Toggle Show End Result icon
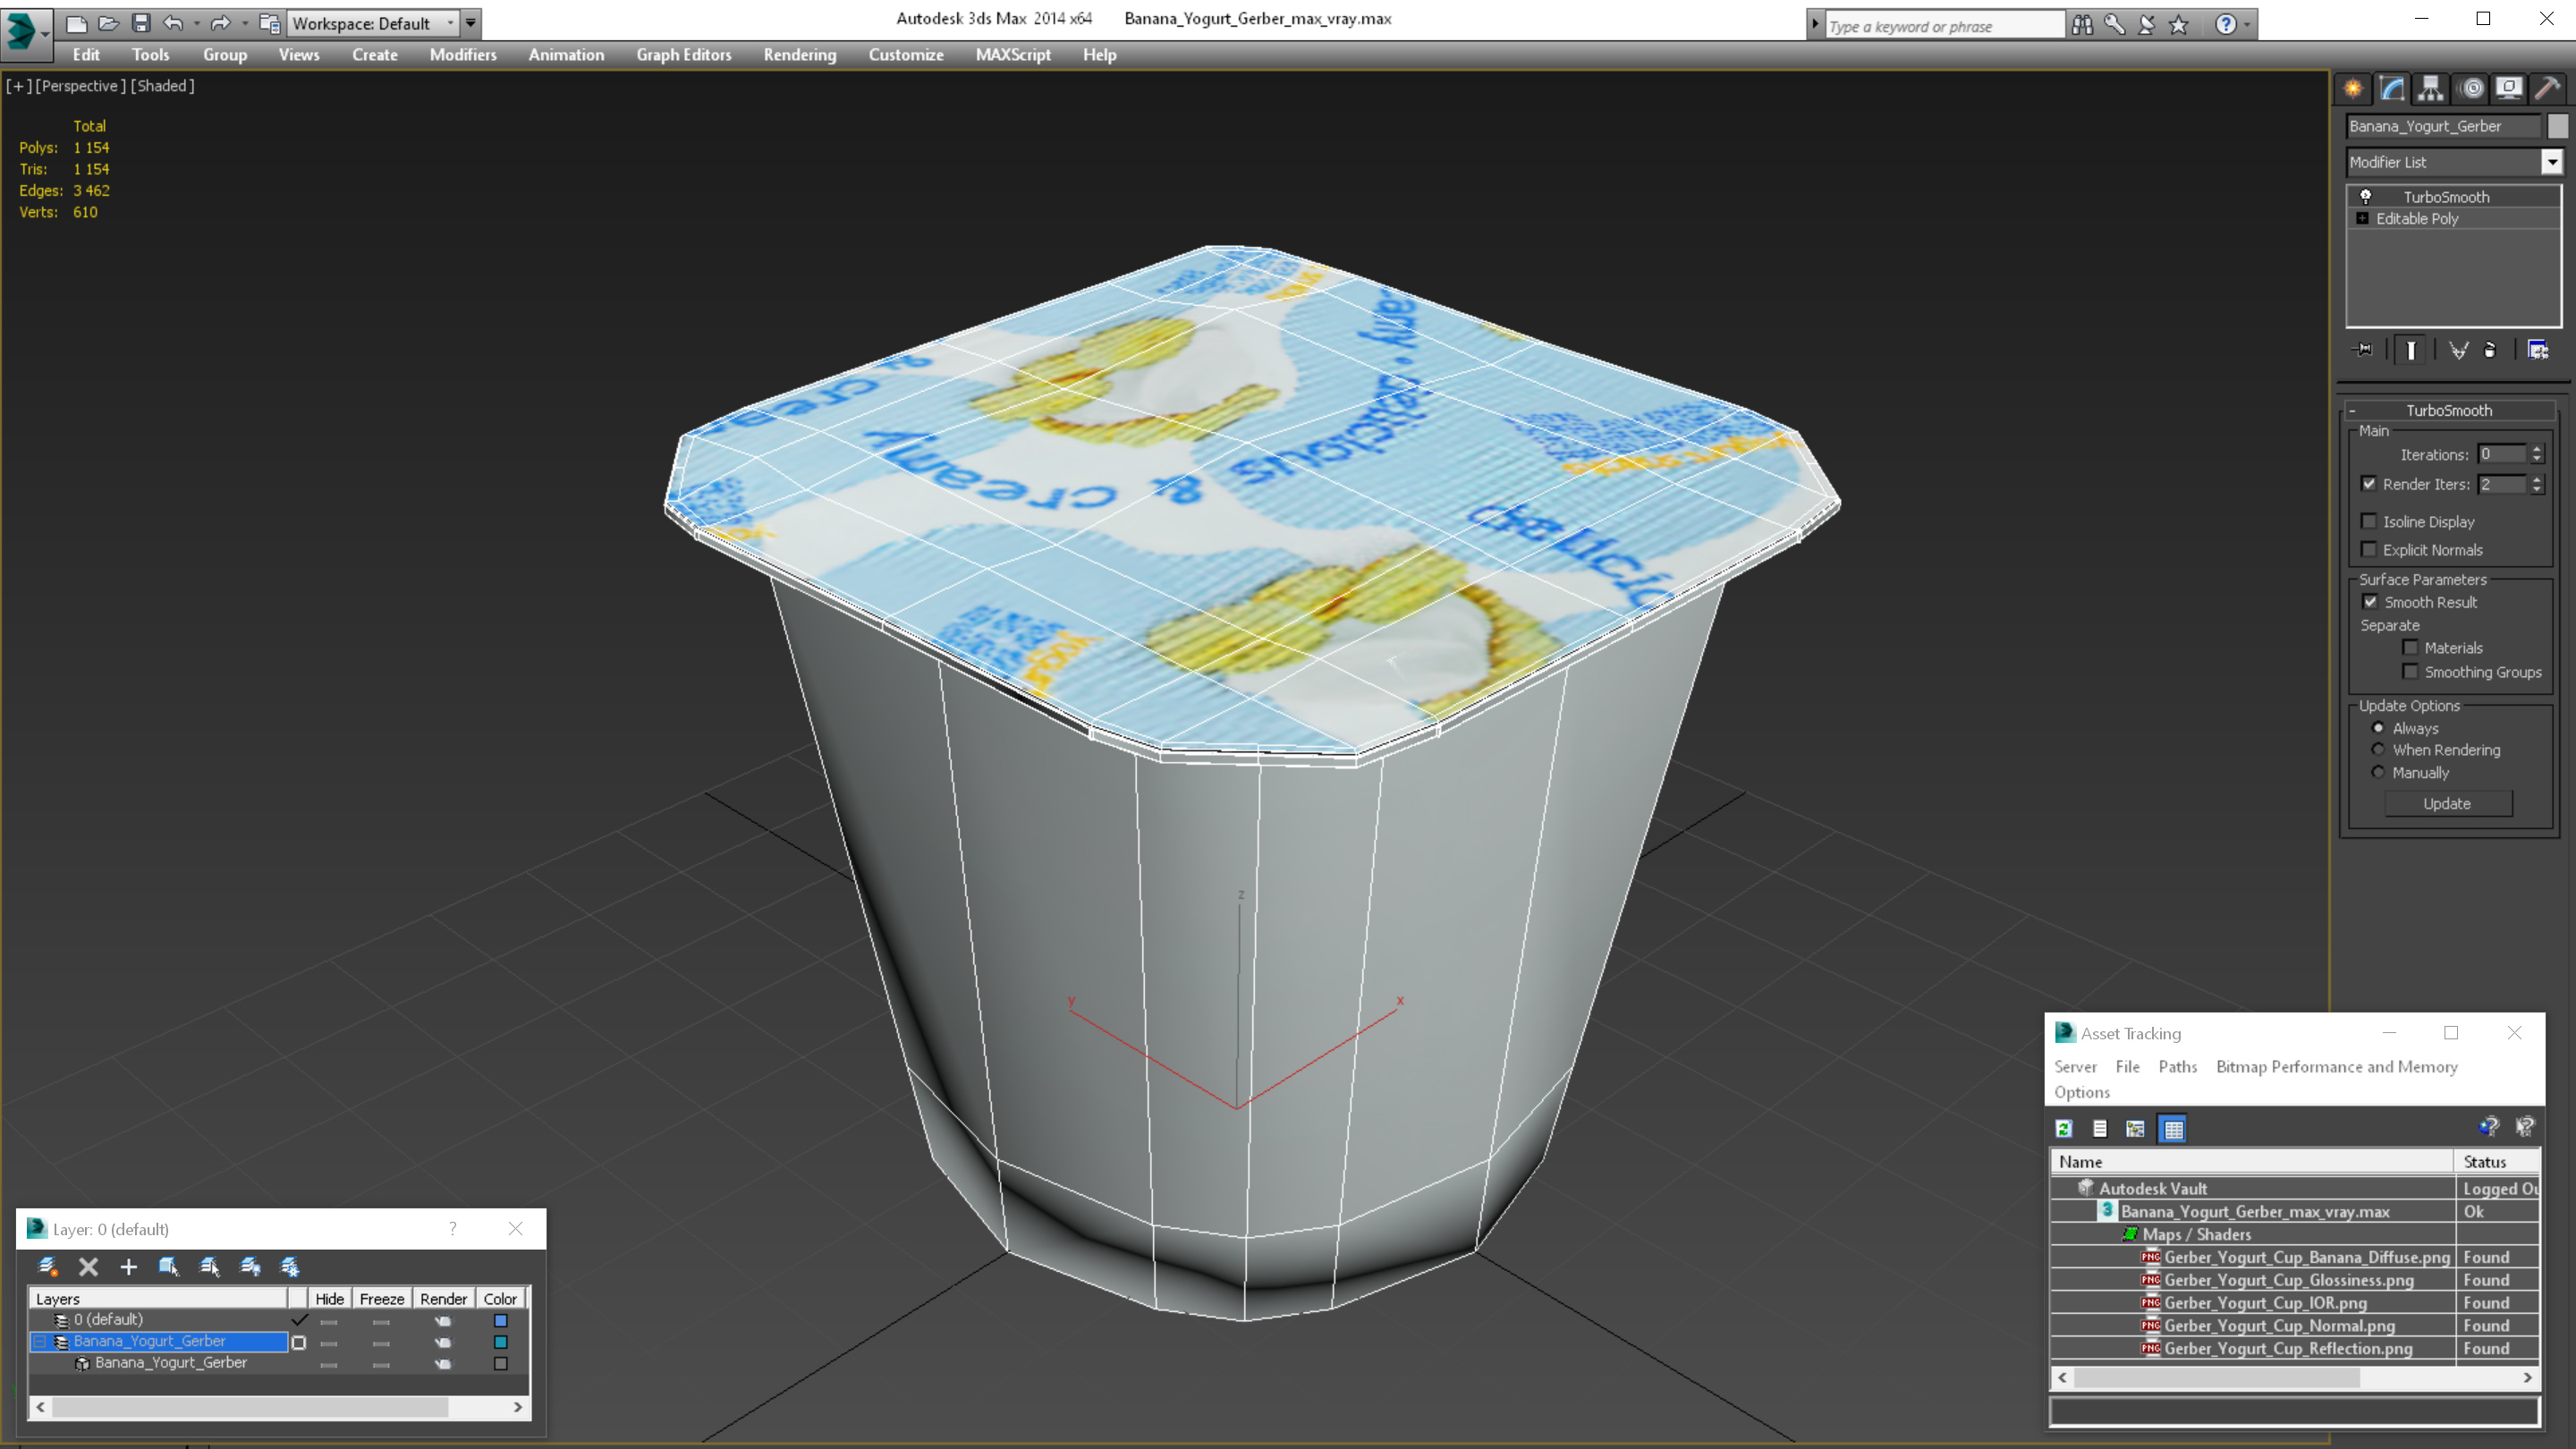Screen dimensions: 2576x1449 coord(2411,350)
